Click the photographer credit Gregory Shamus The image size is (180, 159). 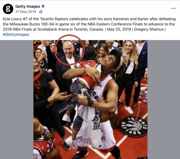(x=149, y=29)
